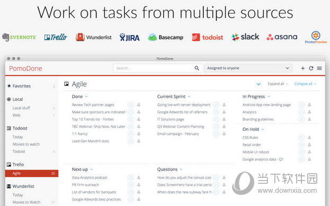Click the plus icon to add task
Viewport: 330px width, 206px height.
tap(302, 68)
